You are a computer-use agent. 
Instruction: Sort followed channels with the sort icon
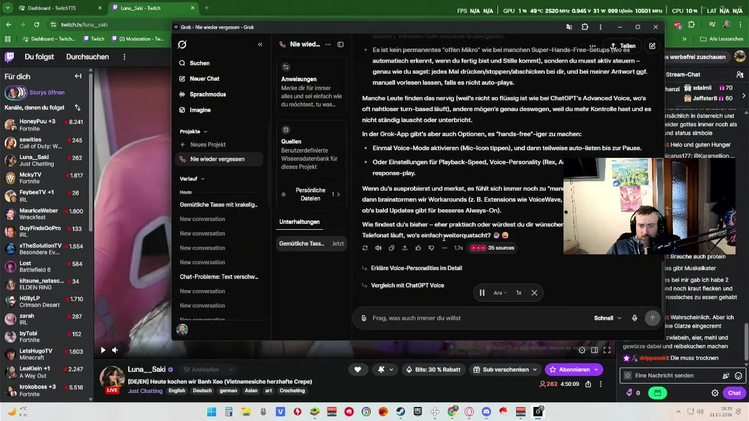pyautogui.click(x=77, y=108)
